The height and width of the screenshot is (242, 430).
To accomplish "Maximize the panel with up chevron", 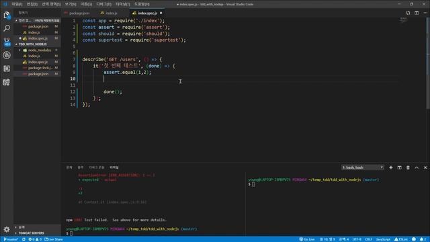I will point(417,167).
